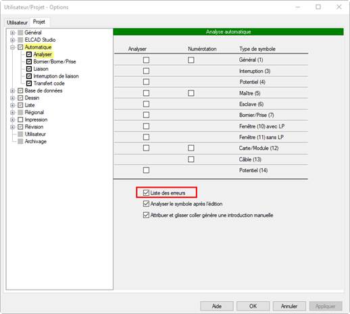Toggle Numérotation checkbox for Câble (13)
The image size is (350, 314).
191,159
